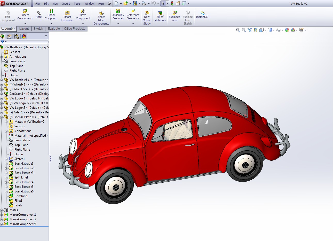Collapse the License Plate<1> node
The image size is (333, 241).
[2, 117]
